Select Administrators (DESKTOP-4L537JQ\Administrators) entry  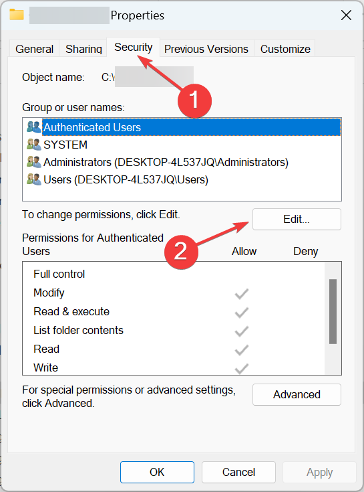pos(166,162)
